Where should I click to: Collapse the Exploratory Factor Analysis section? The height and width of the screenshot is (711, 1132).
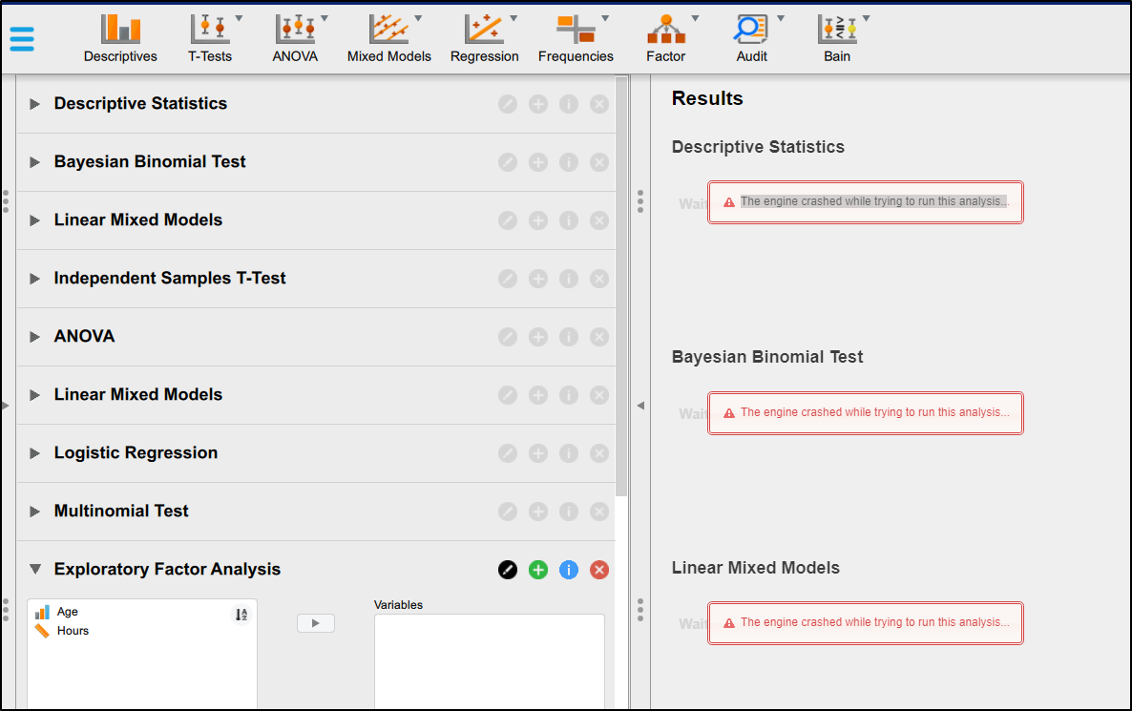coord(35,569)
